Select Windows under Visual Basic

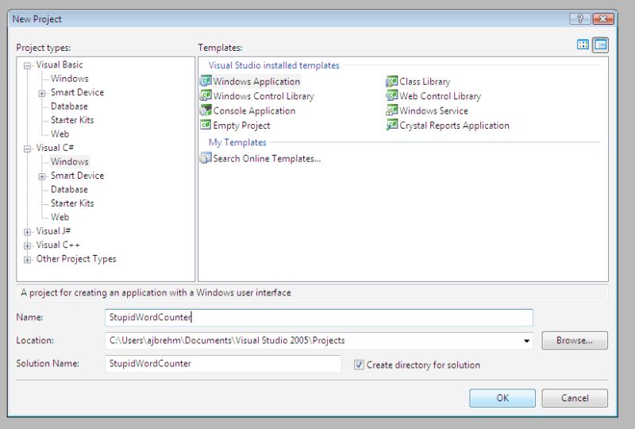pos(70,79)
